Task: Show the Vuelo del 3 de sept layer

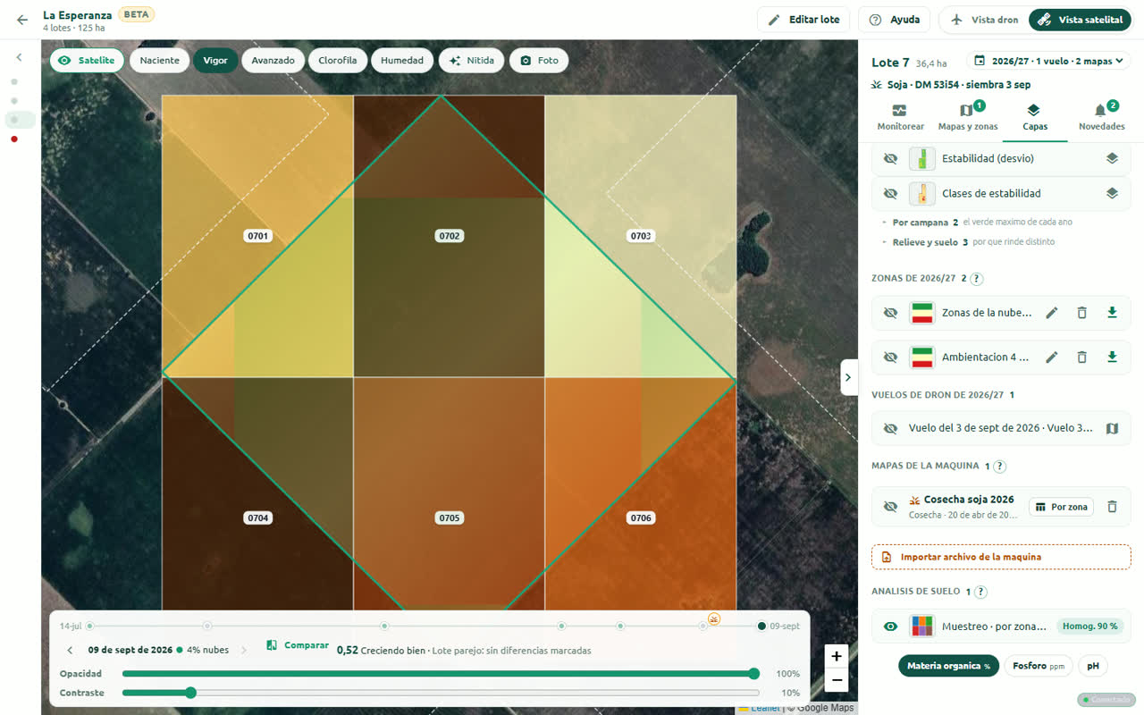Action: 890,428
